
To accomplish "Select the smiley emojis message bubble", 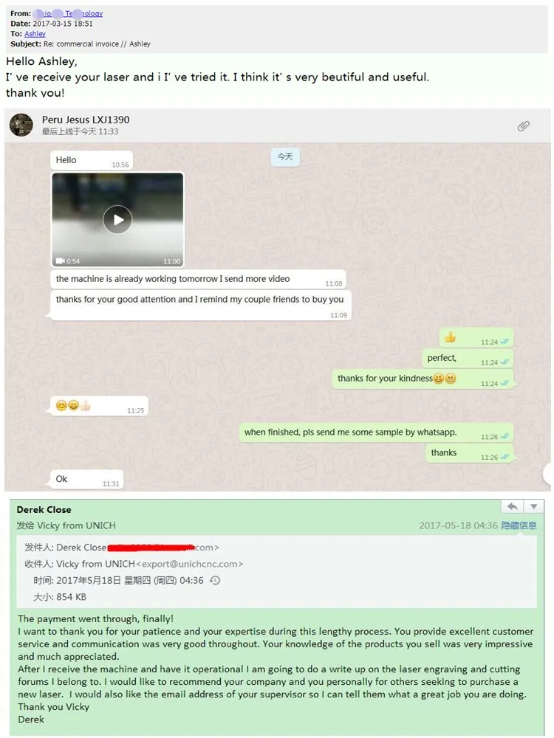I will point(100,406).
